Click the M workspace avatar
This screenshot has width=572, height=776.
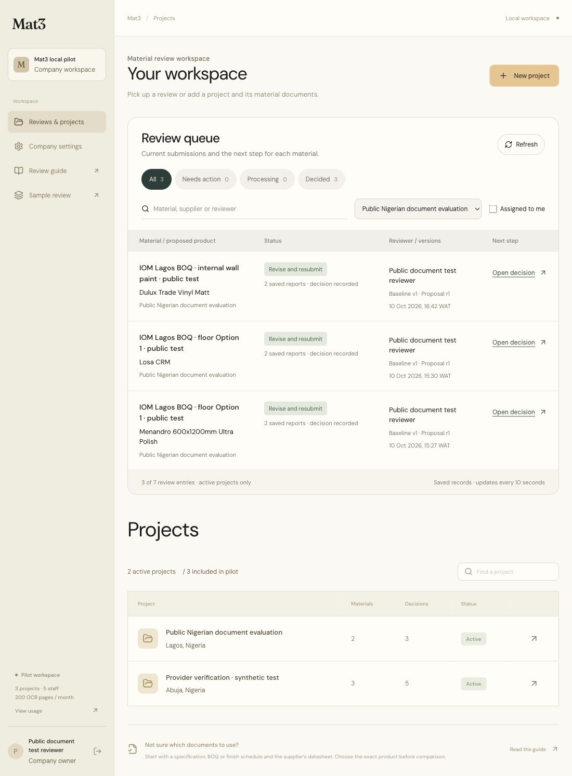click(21, 64)
